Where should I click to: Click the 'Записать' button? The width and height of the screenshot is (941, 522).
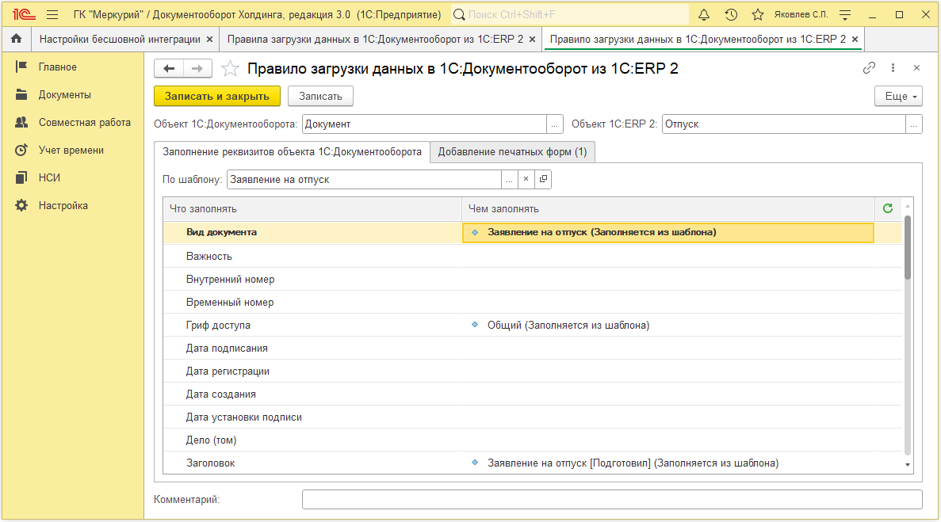pyautogui.click(x=320, y=96)
